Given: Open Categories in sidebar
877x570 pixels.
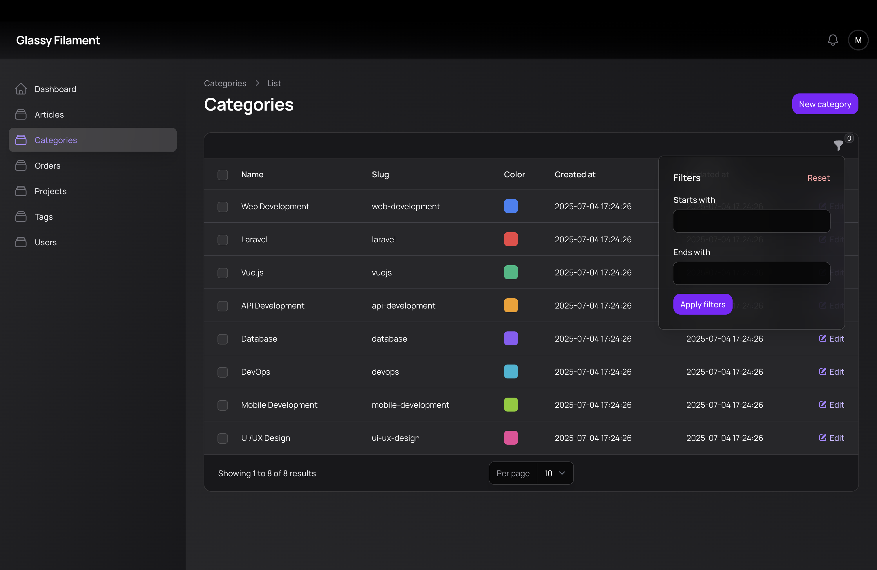Looking at the screenshot, I should (x=93, y=140).
